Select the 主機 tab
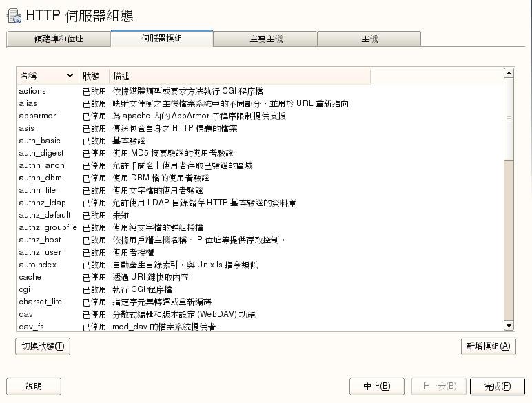This screenshot has height=403, width=532. (369, 39)
